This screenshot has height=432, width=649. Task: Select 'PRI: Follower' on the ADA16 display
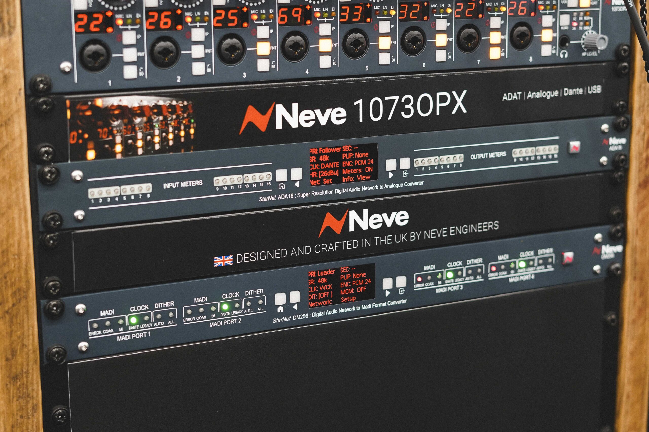[x=326, y=151]
